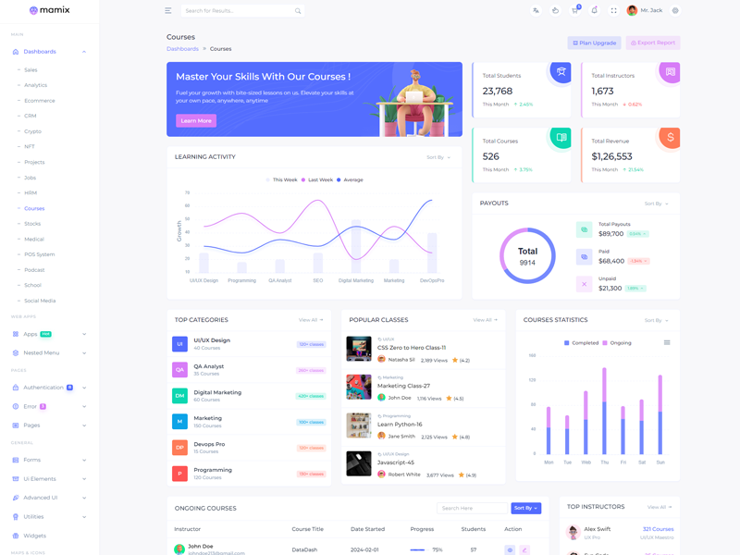
Task: Open the notifications bell icon
Action: pyautogui.click(x=594, y=11)
